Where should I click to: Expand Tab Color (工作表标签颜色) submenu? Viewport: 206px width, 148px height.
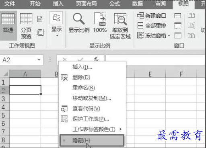pyautogui.click(x=93, y=129)
